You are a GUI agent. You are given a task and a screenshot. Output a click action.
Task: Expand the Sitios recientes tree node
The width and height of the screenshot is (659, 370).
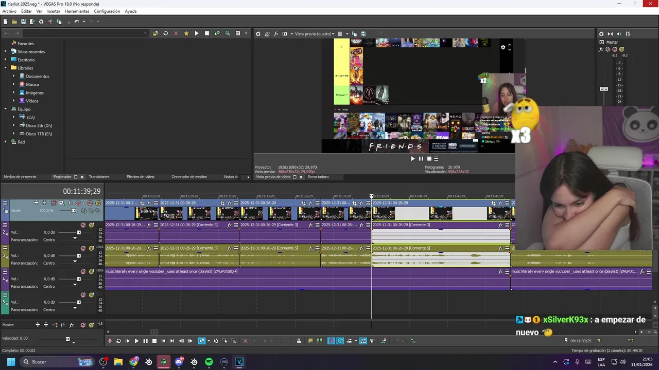(x=6, y=51)
